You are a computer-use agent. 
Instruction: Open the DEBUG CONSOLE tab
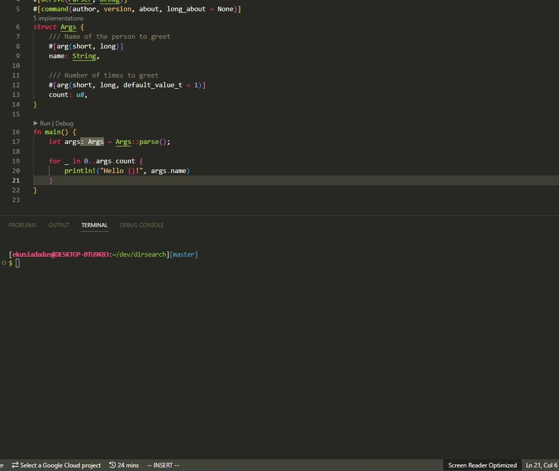(x=141, y=225)
